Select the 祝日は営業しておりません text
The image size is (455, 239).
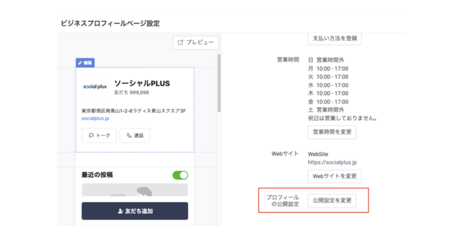coord(342,118)
